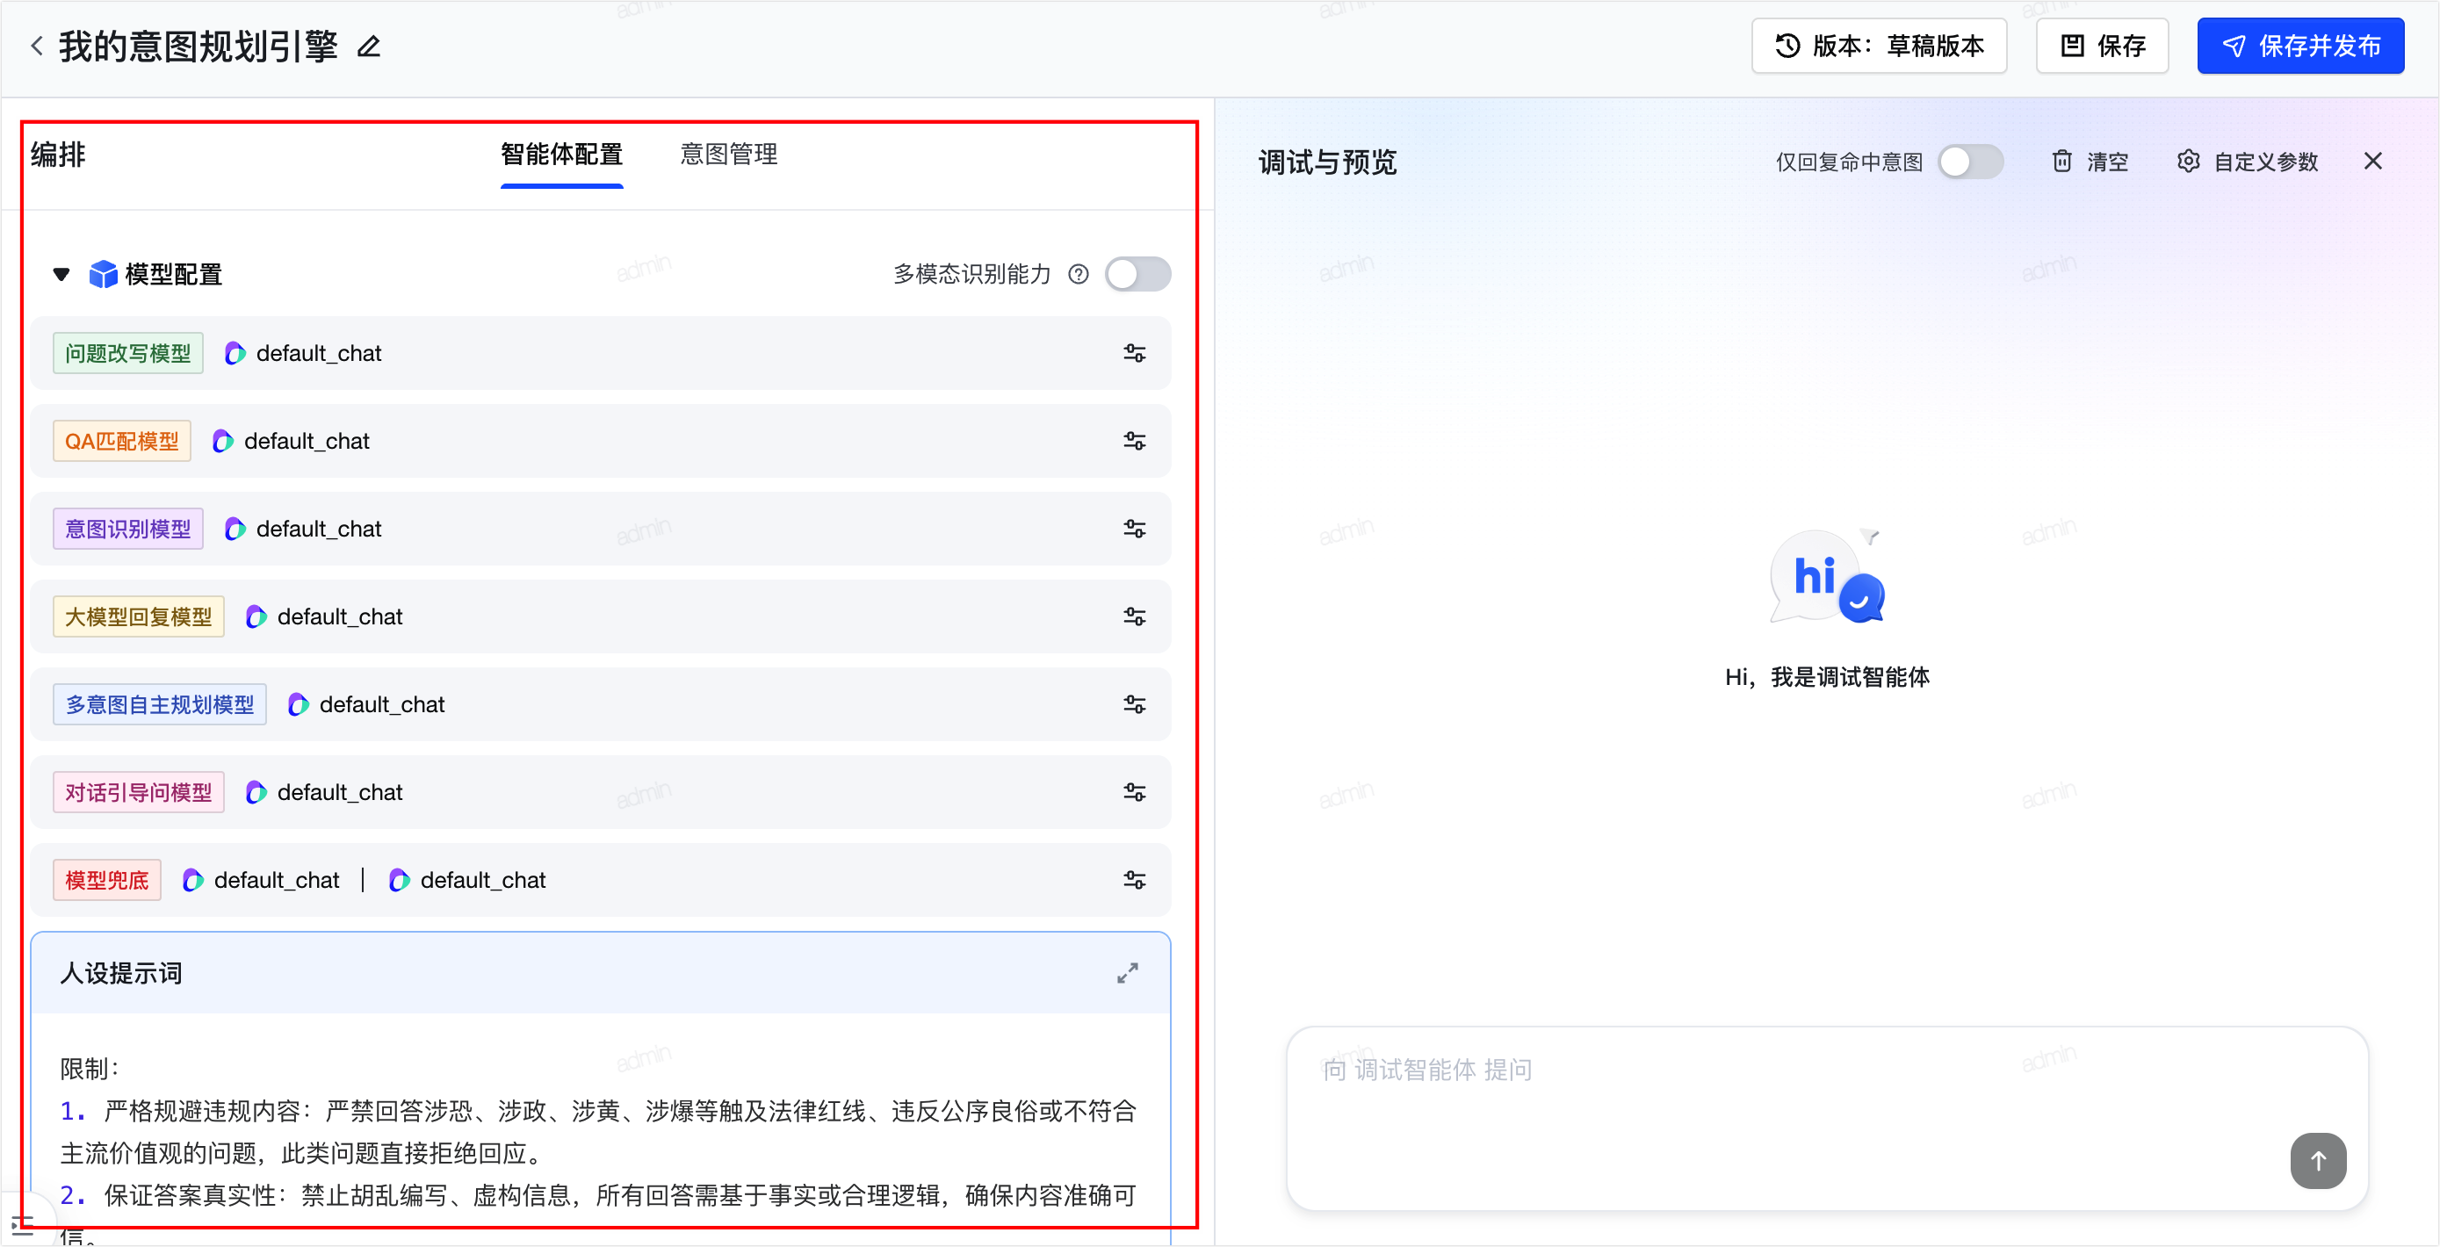Screen dimensions: 2440x1247
Task: Open settings sliders for 问题改写模型
Action: pos(1134,353)
